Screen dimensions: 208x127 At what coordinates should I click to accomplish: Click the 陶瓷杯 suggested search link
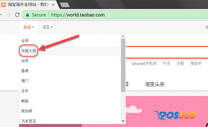tap(196, 63)
